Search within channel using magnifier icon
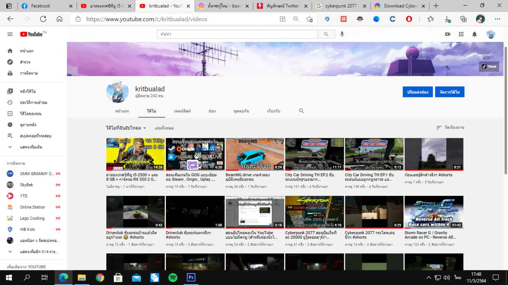This screenshot has height=285, width=508. click(x=301, y=111)
